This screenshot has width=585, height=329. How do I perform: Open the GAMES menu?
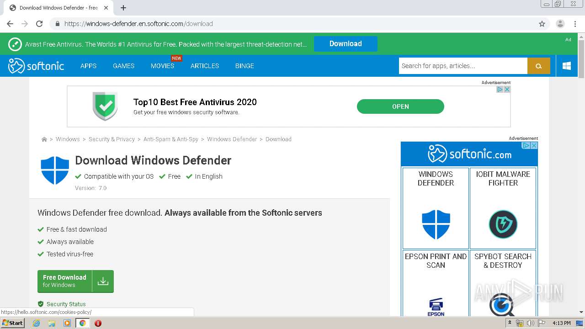(123, 66)
